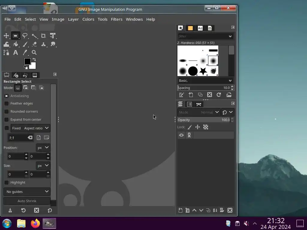
Task: Open the Windows menu
Action: click(134, 19)
